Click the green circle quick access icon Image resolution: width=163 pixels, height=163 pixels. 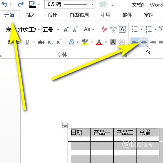pyautogui.click(x=103, y=4)
